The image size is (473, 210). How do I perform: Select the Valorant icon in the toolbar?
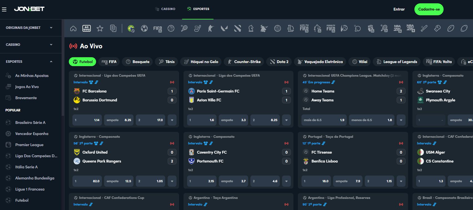click(224, 28)
